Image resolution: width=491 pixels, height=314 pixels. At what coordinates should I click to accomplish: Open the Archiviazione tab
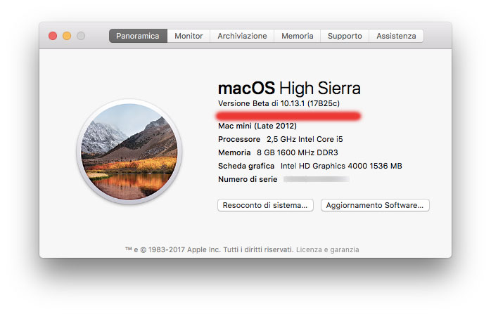click(242, 36)
